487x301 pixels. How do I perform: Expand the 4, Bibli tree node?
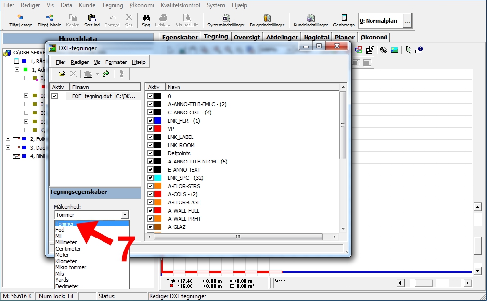tap(8, 156)
